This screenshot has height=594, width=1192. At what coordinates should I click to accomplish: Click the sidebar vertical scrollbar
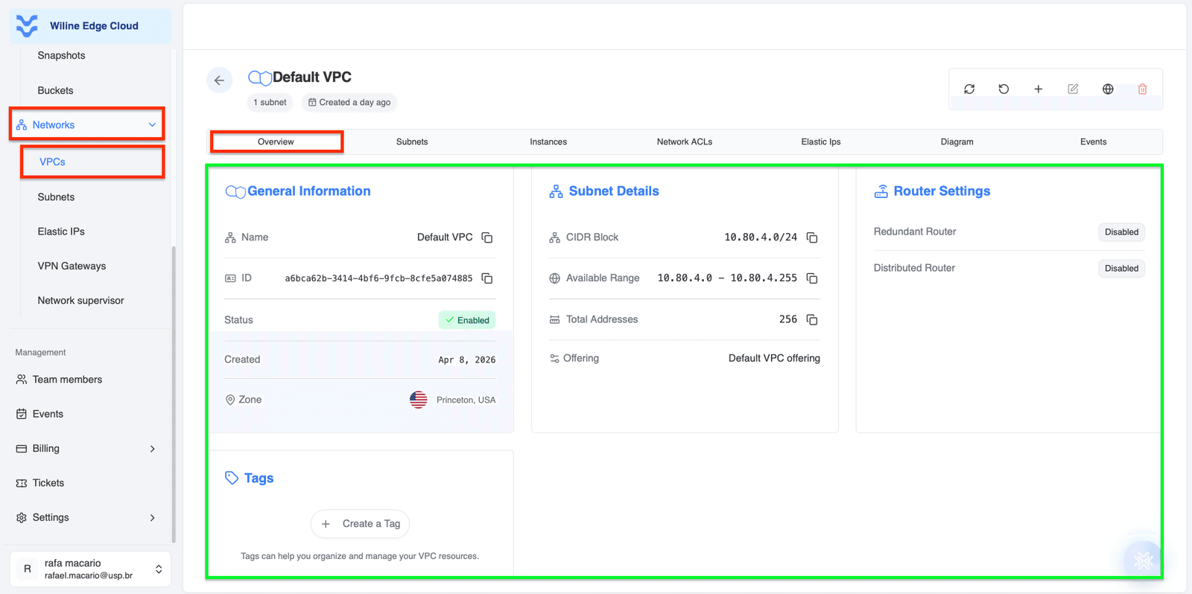point(174,395)
